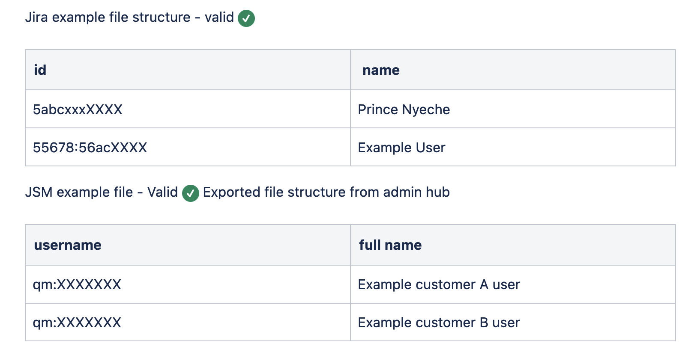
Task: Select the Example customer A user cell
Action: point(439,284)
